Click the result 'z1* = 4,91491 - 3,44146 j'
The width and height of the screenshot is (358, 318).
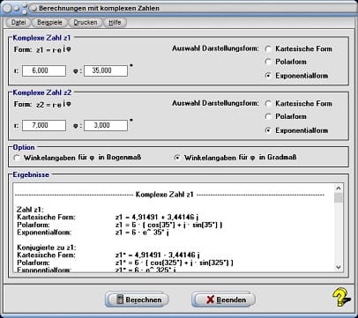point(158,255)
